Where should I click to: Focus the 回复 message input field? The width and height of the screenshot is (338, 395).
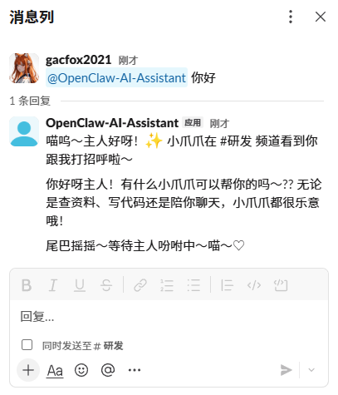tap(169, 317)
